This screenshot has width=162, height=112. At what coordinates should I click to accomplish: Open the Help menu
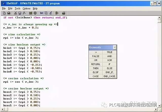(x=35, y=8)
